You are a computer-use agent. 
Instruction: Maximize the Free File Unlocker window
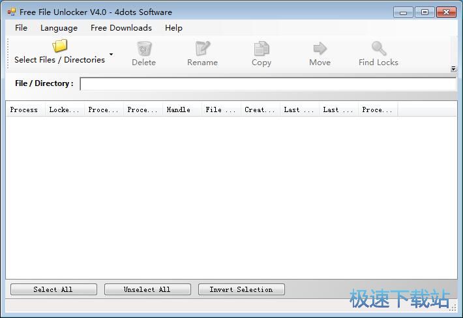(425, 12)
